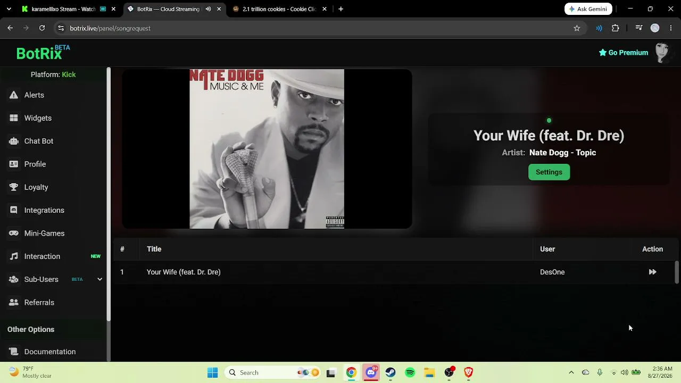Open the Windows Start menu
Image resolution: width=681 pixels, height=383 pixels.
pyautogui.click(x=212, y=372)
